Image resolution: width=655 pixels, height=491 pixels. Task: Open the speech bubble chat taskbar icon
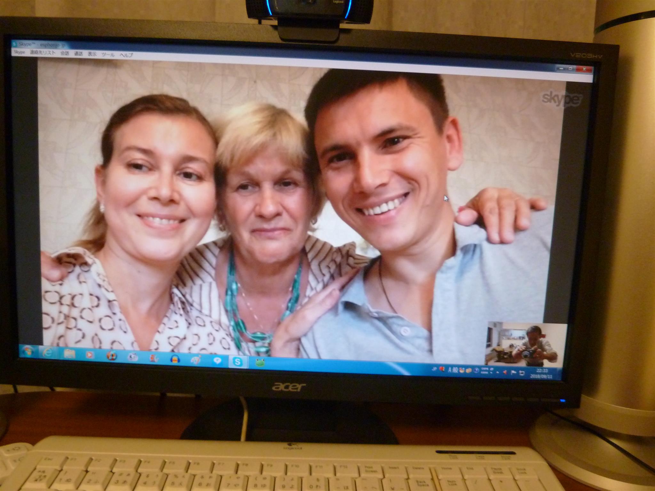tap(217, 361)
